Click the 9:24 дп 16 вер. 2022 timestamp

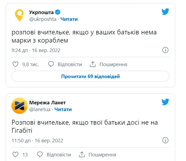tap(36, 50)
